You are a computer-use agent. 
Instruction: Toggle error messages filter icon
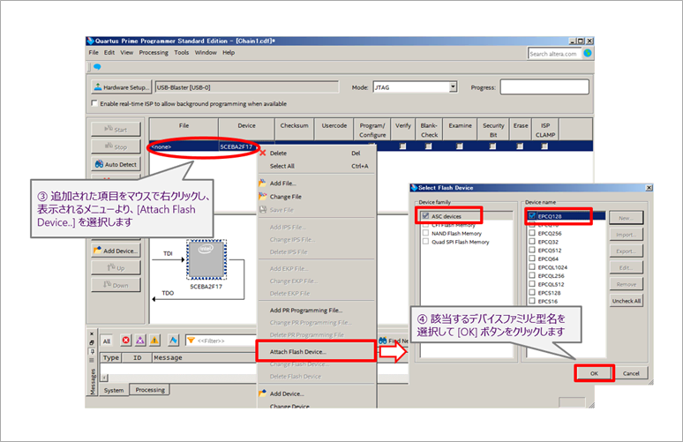coord(126,341)
